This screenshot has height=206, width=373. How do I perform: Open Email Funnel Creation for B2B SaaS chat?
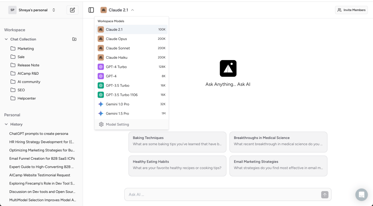click(x=42, y=158)
